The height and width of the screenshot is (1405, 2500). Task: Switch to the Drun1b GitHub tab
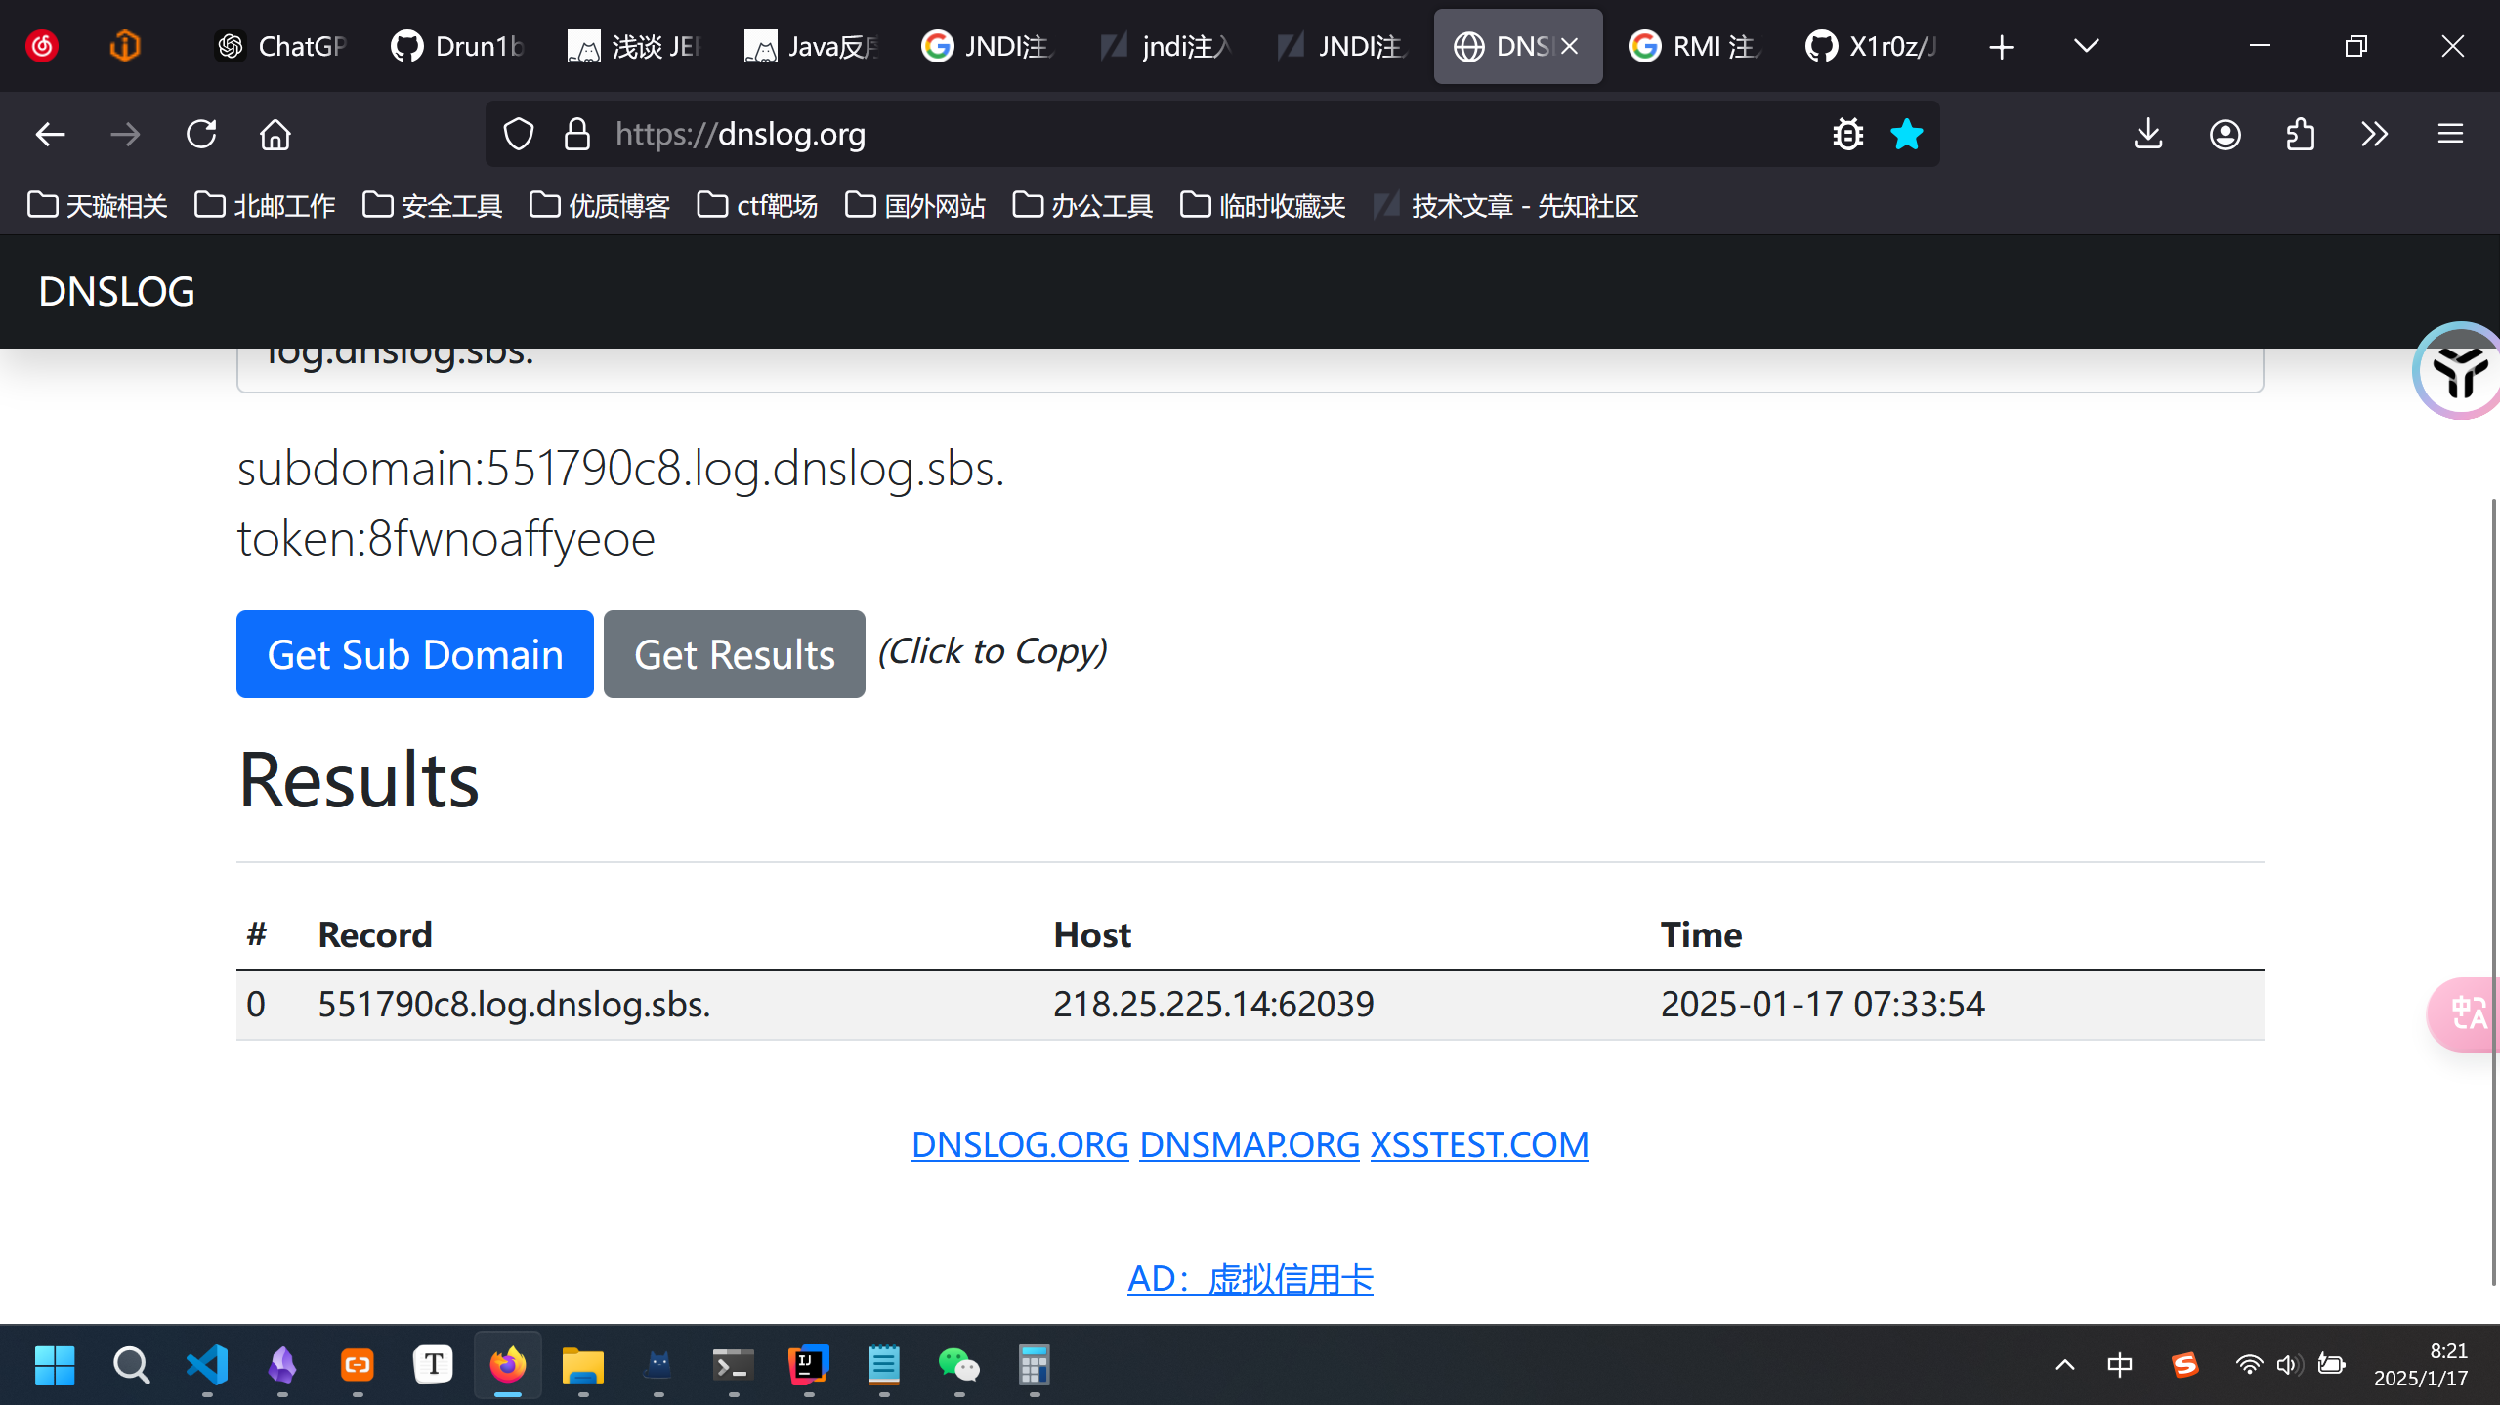click(x=457, y=46)
